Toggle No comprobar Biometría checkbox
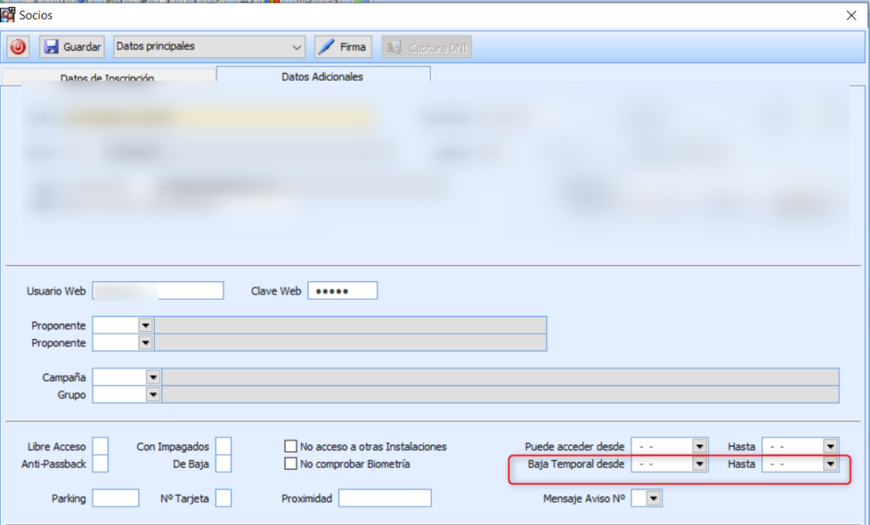 [x=291, y=464]
